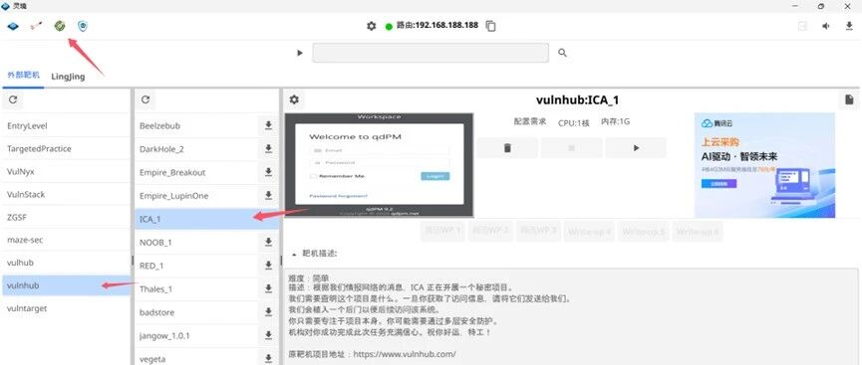Download the Thales_1 machine

268,288
